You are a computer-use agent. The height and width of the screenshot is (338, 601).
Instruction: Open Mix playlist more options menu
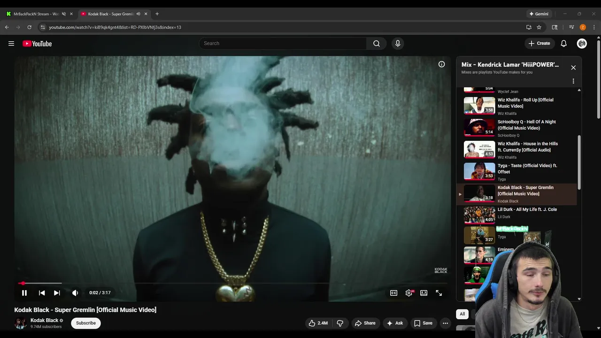(573, 81)
